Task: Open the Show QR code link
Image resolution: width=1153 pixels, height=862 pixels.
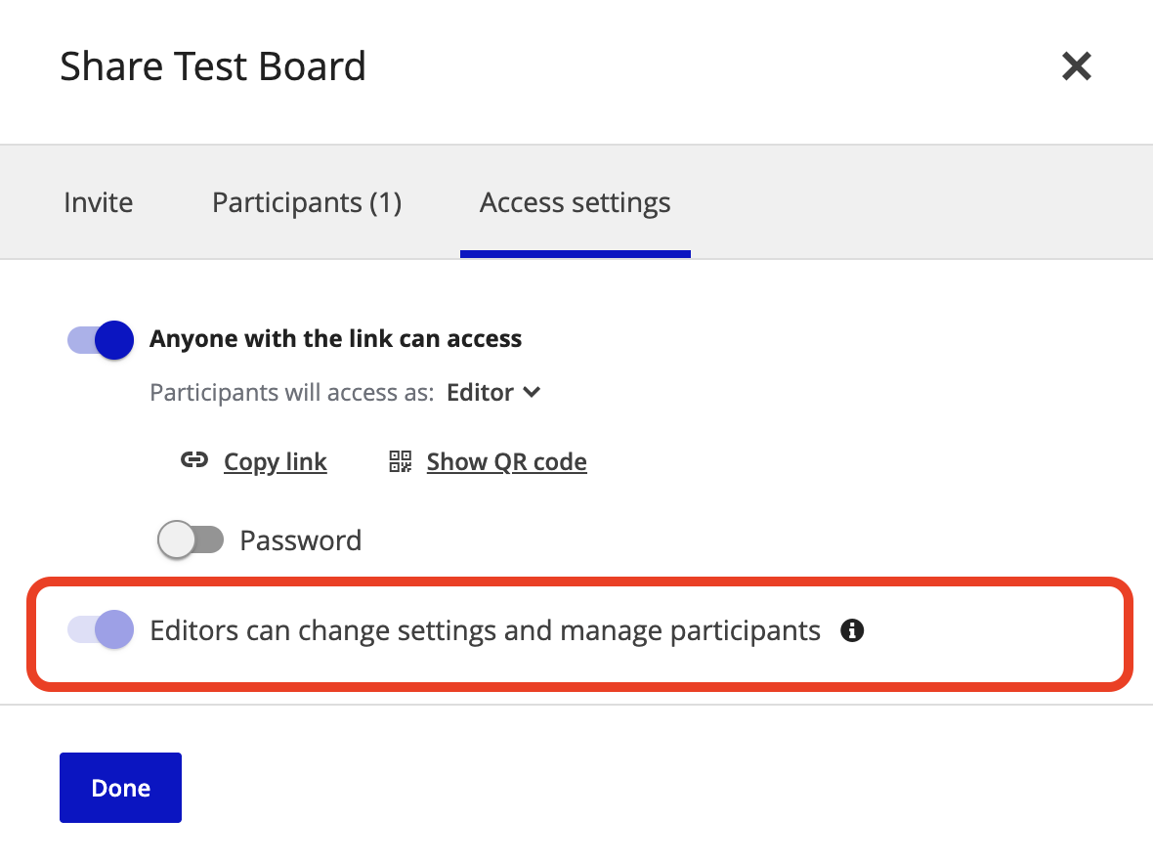Action: (506, 461)
